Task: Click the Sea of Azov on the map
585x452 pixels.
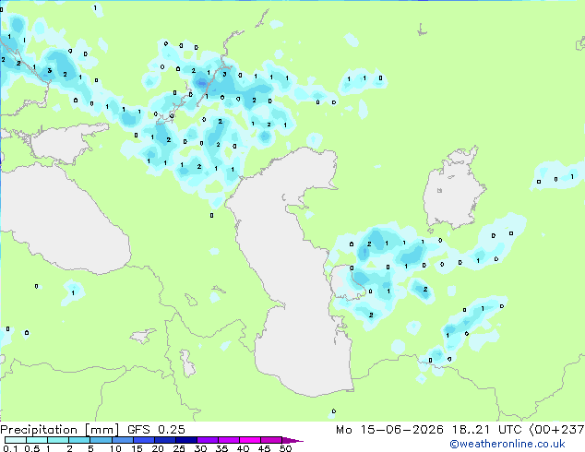Action: (x=66, y=144)
